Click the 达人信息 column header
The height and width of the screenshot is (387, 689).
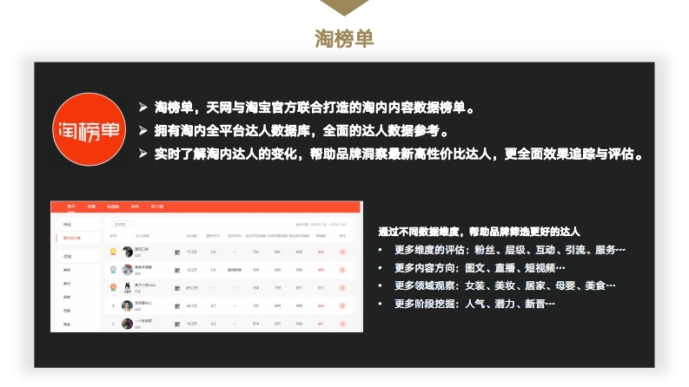point(142,236)
